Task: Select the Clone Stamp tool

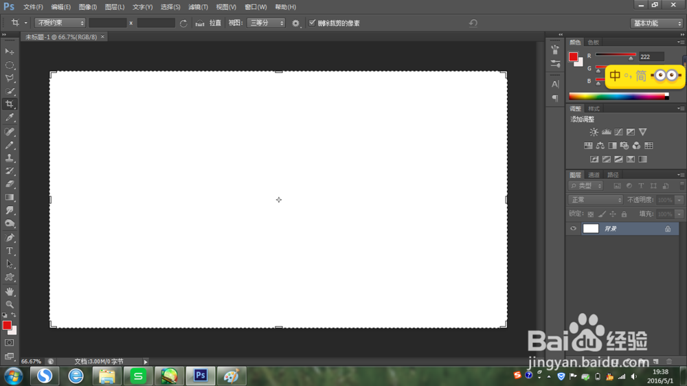Action: point(9,158)
